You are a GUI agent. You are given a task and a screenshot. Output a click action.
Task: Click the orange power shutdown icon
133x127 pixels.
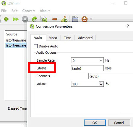85,19
